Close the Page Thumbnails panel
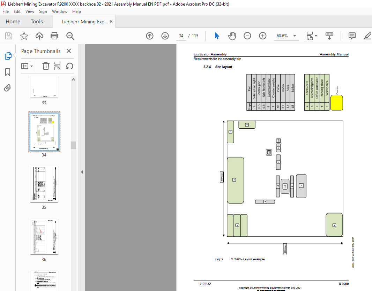This screenshot has width=372, height=291. (x=69, y=51)
